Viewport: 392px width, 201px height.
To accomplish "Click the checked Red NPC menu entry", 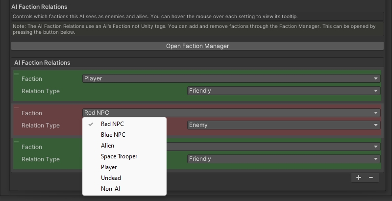I will tap(113, 124).
